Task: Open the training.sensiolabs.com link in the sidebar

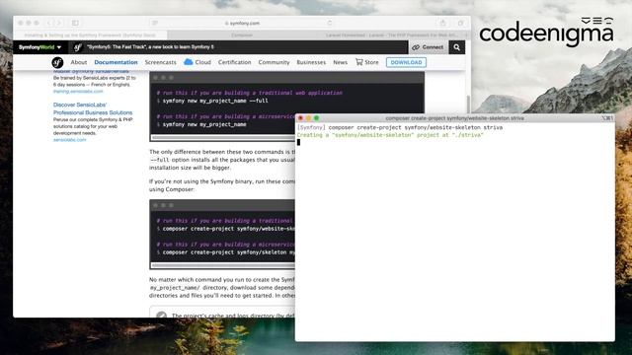Action: tap(78, 92)
